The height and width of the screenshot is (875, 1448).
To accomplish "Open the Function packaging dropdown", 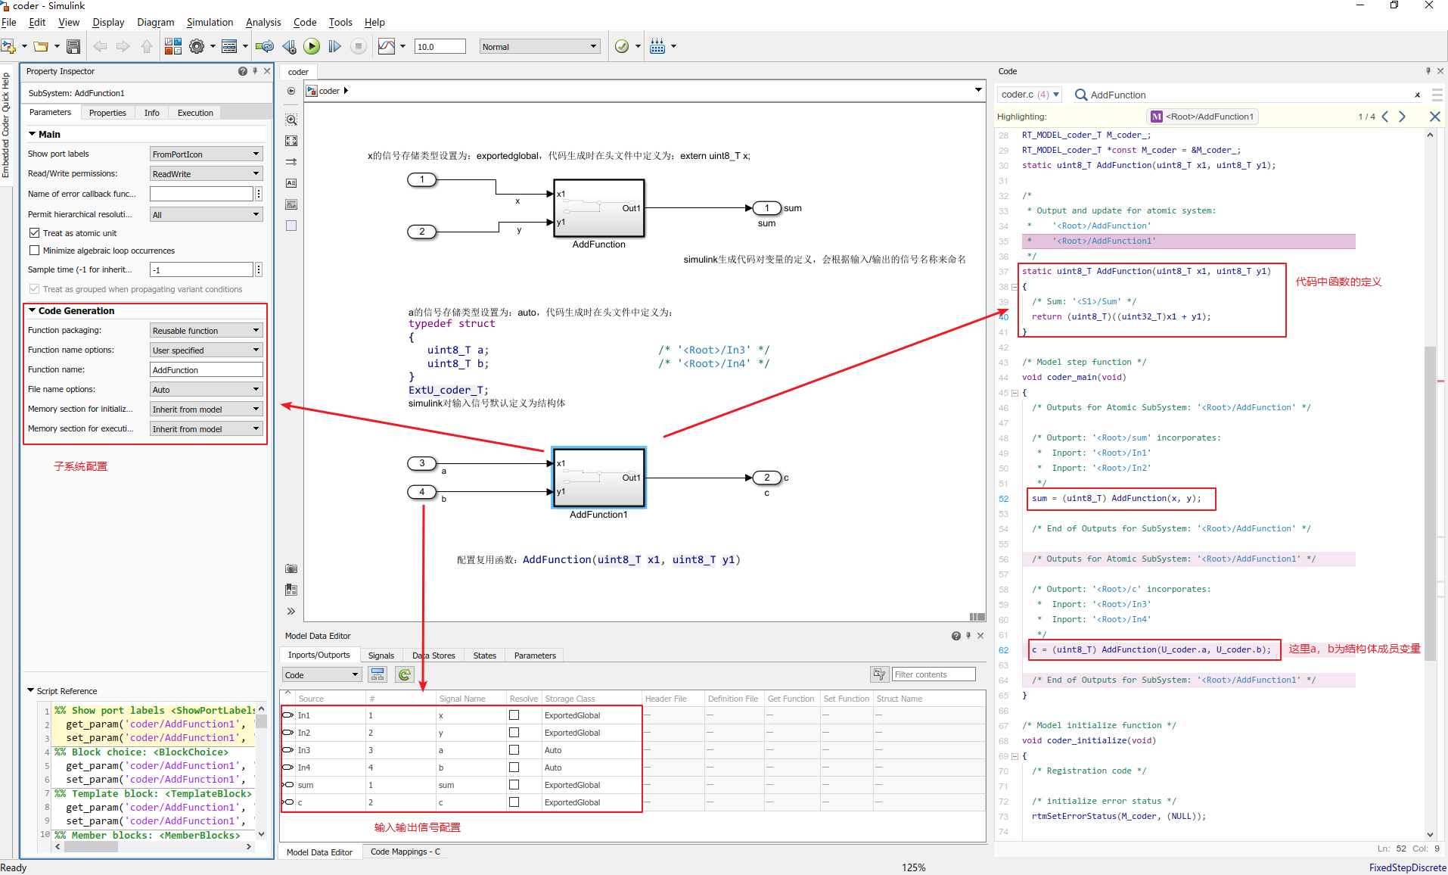I will (206, 331).
